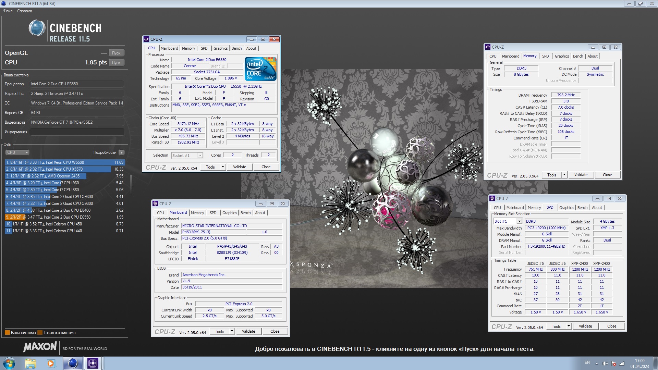Click the P45D3(MS-7513) model field
The height and width of the screenshot is (370, 658).
[x=214, y=232]
